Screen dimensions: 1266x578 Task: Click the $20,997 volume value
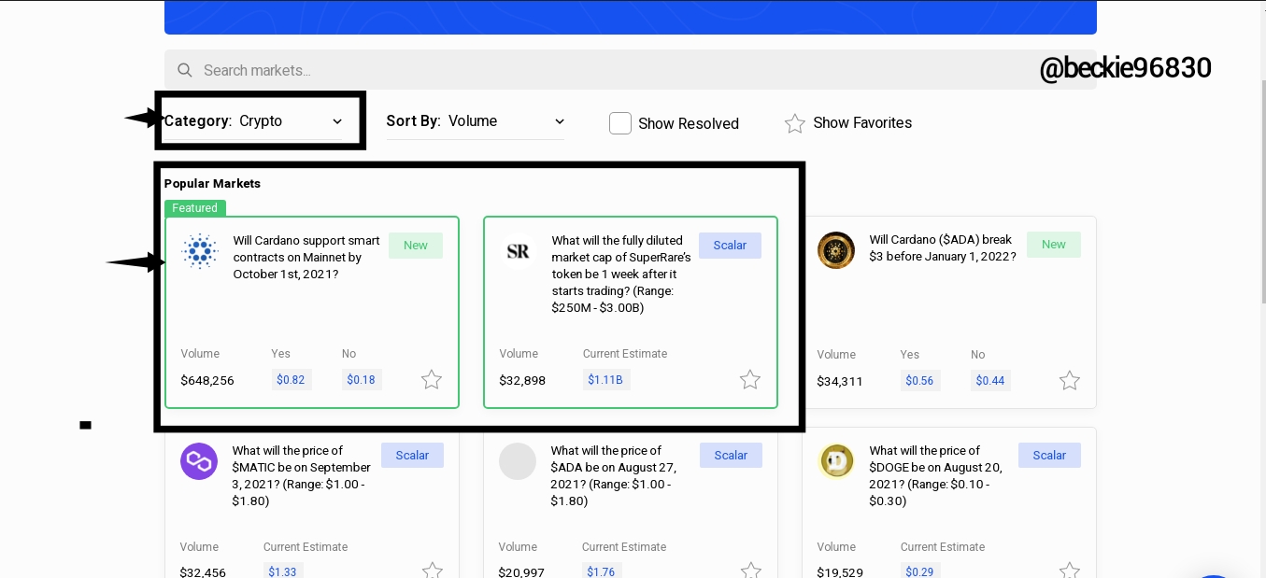(521, 572)
